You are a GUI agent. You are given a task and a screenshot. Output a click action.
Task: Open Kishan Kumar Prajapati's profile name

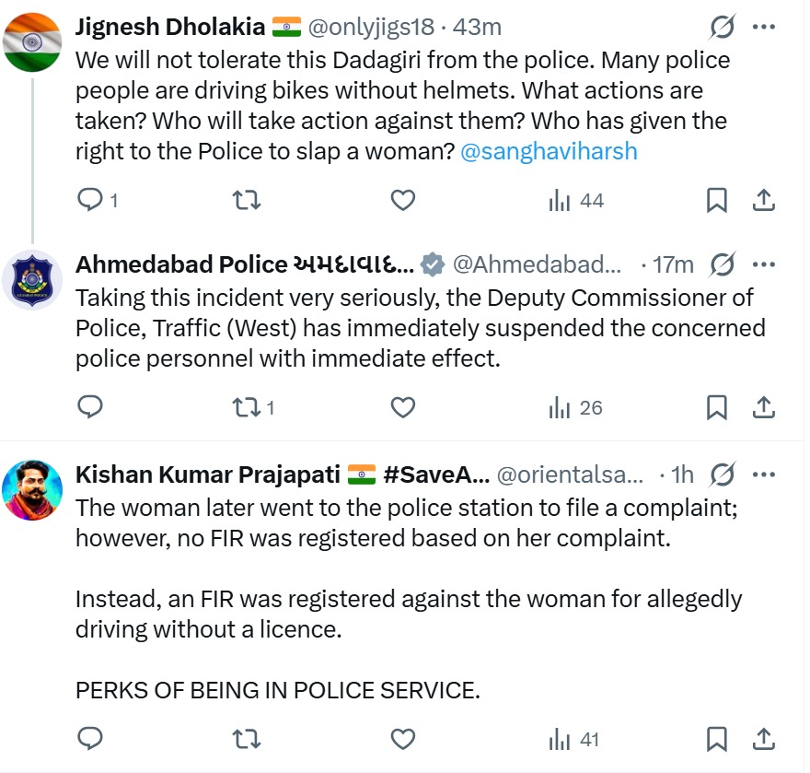[x=208, y=474]
